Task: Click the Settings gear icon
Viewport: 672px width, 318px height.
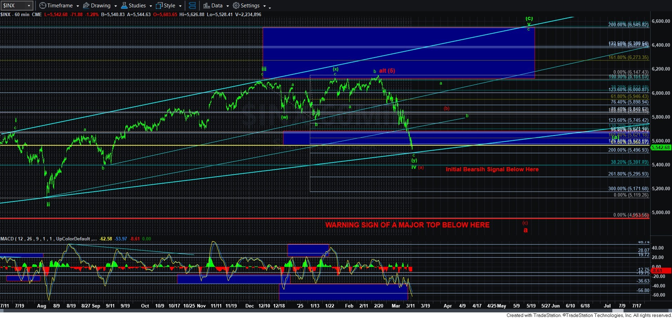Action: pyautogui.click(x=236, y=6)
